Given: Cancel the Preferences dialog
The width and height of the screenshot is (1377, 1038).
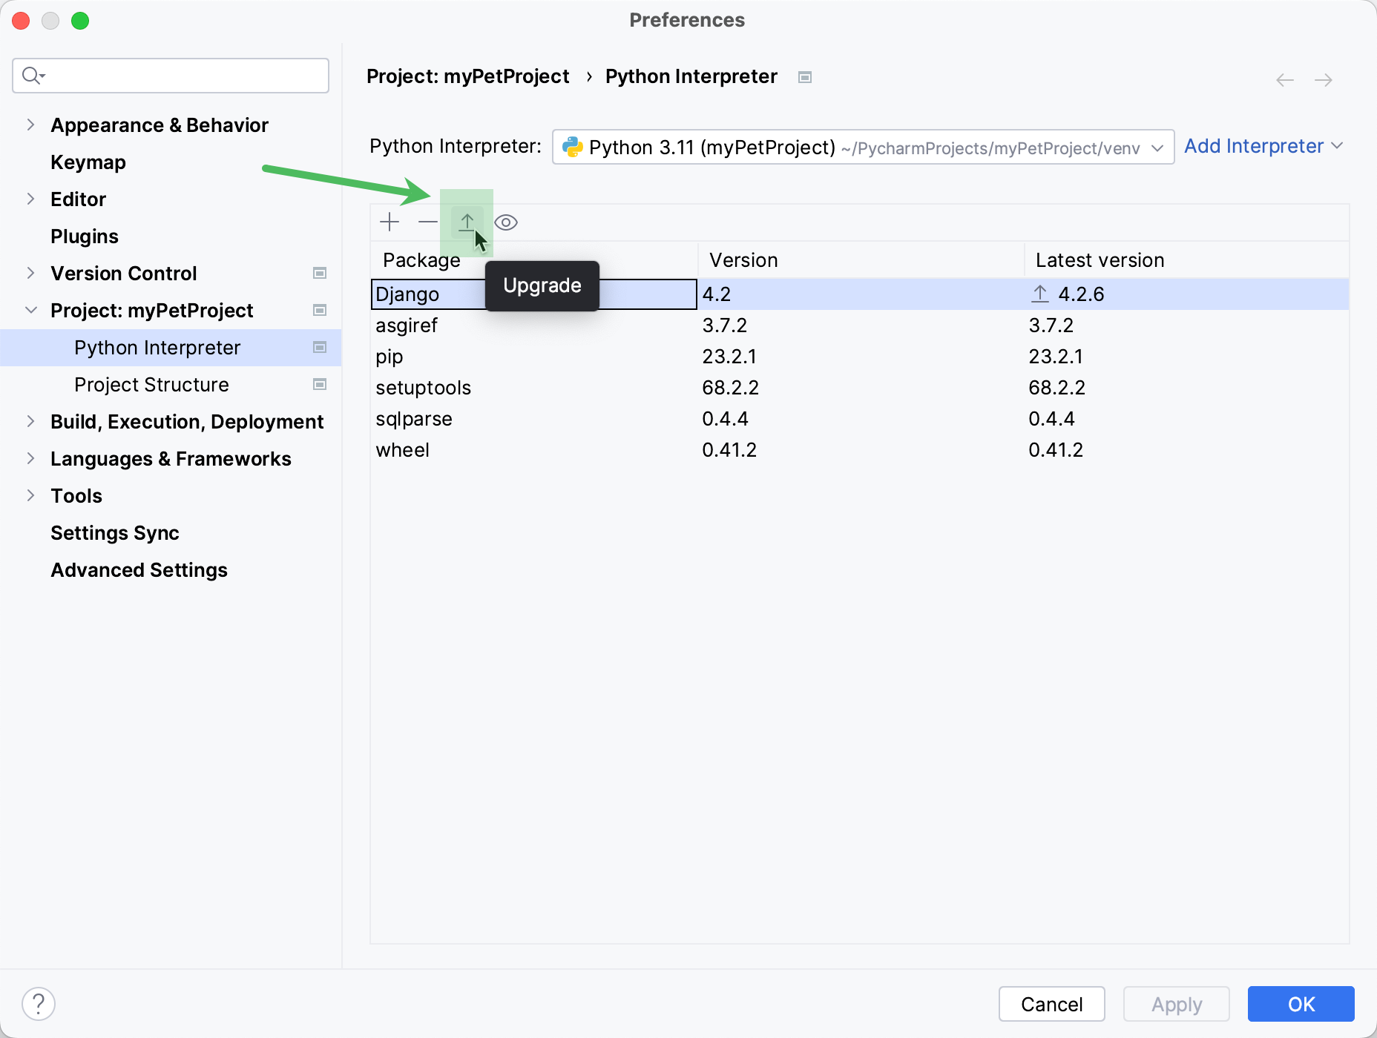Looking at the screenshot, I should tap(1051, 1004).
